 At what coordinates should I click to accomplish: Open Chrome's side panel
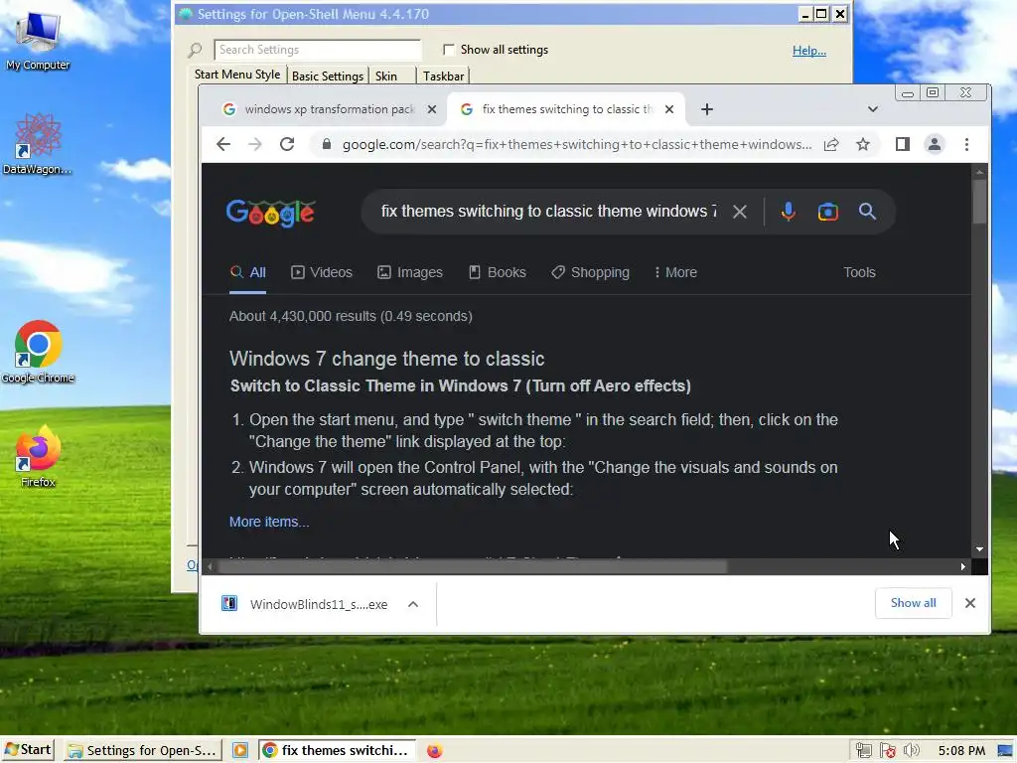pyautogui.click(x=902, y=144)
